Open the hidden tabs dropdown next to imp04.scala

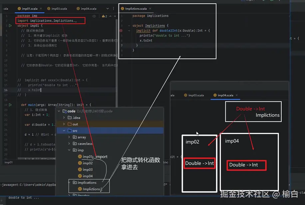tap(108, 9)
